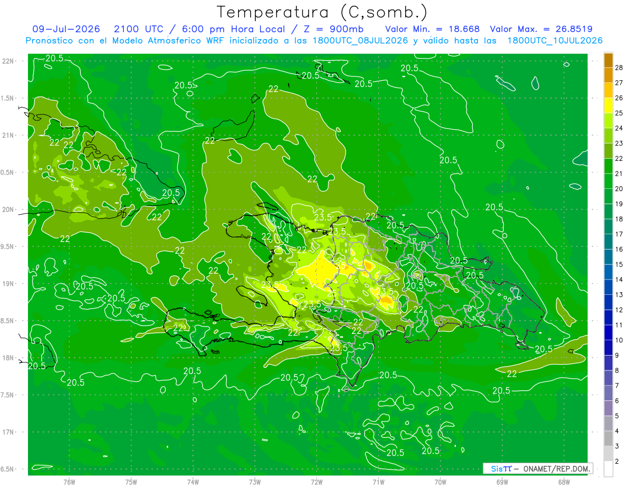Click the '6.5N' latitude axis label

[x=8, y=469]
